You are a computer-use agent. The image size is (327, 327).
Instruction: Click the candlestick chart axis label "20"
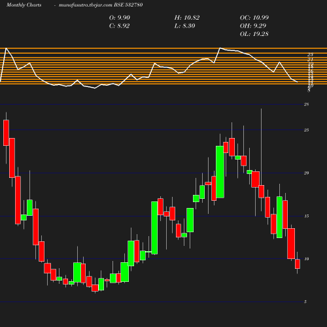[x=307, y=173]
